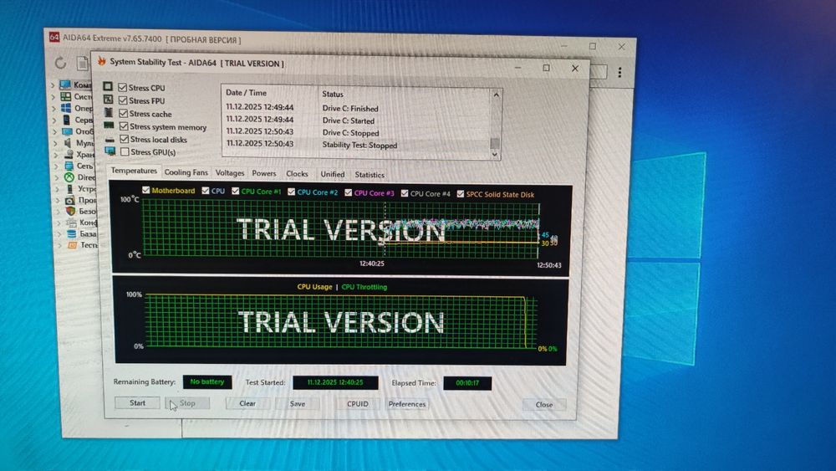Click the log list scroll-up arrow
This screenshot has height=471, width=836.
(496, 95)
